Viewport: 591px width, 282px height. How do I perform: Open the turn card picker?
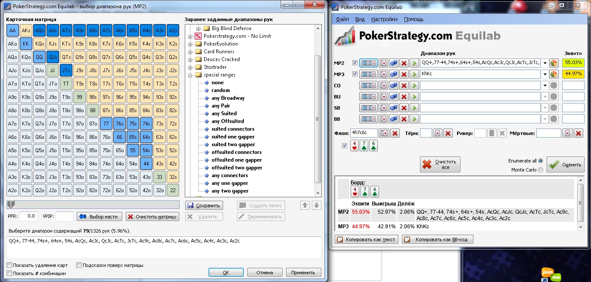coord(437,133)
